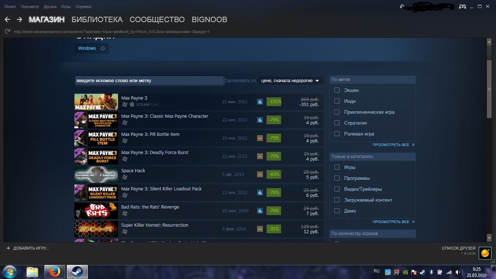Go forward with the right arrow
Screen dimensions: 496x279
tap(19, 20)
